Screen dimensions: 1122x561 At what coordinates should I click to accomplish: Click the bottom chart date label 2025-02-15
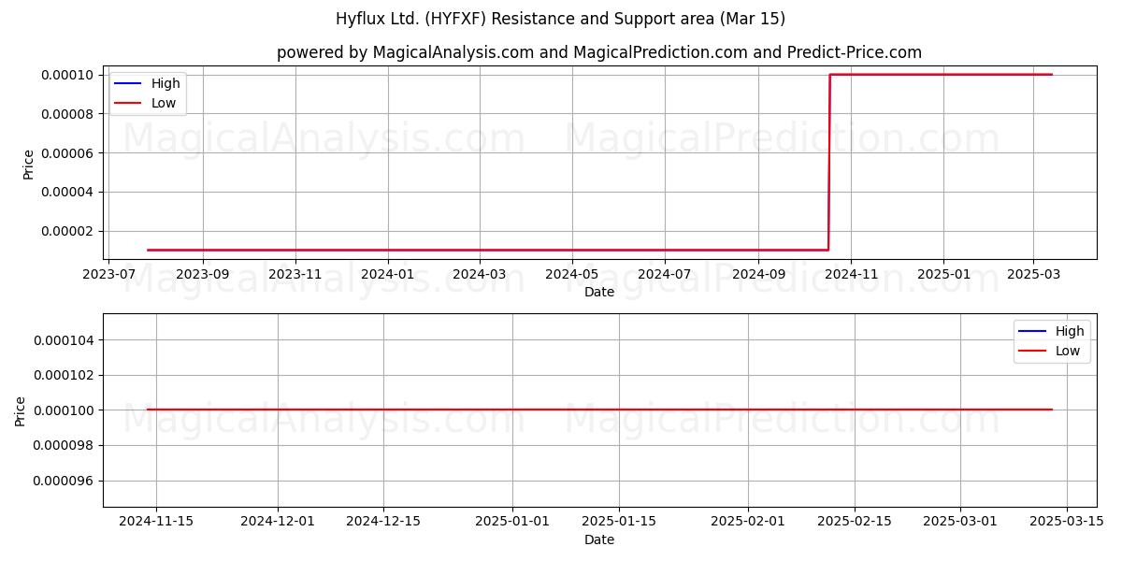point(854,522)
